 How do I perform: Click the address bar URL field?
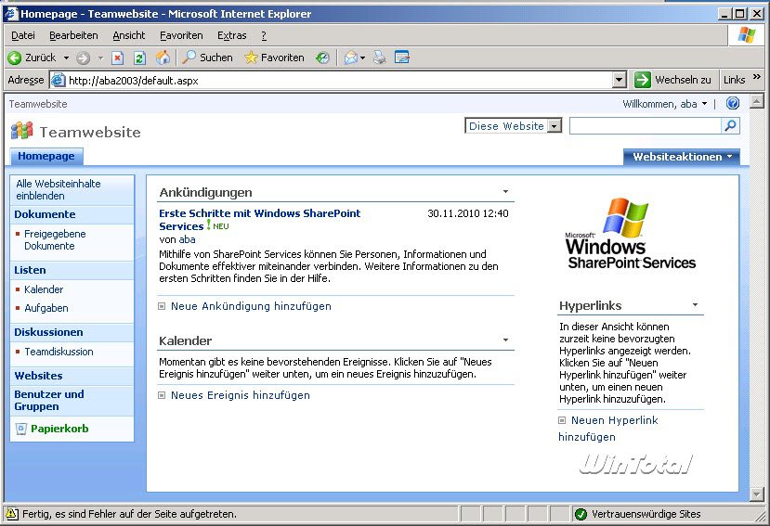pyautogui.click(x=339, y=80)
